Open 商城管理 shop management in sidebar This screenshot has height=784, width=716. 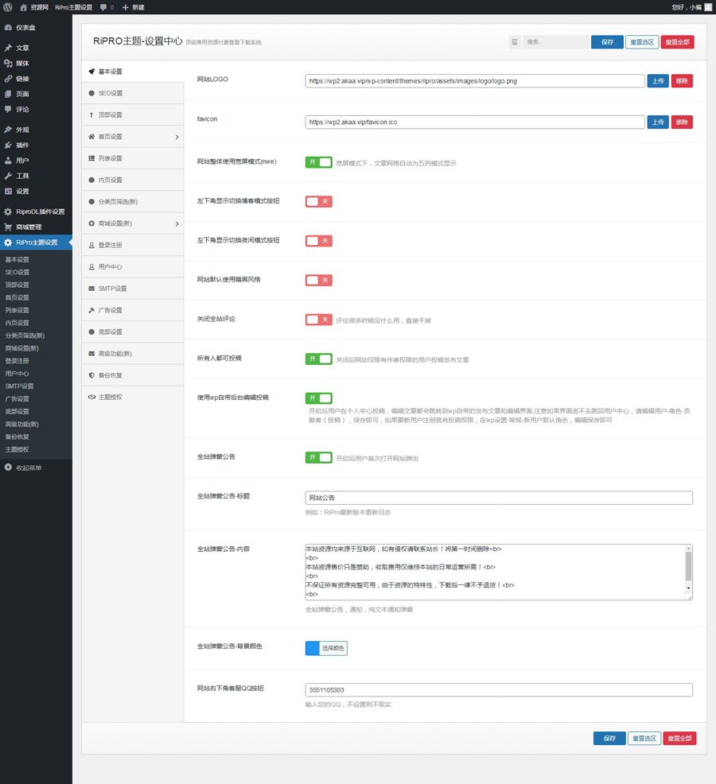[x=29, y=227]
